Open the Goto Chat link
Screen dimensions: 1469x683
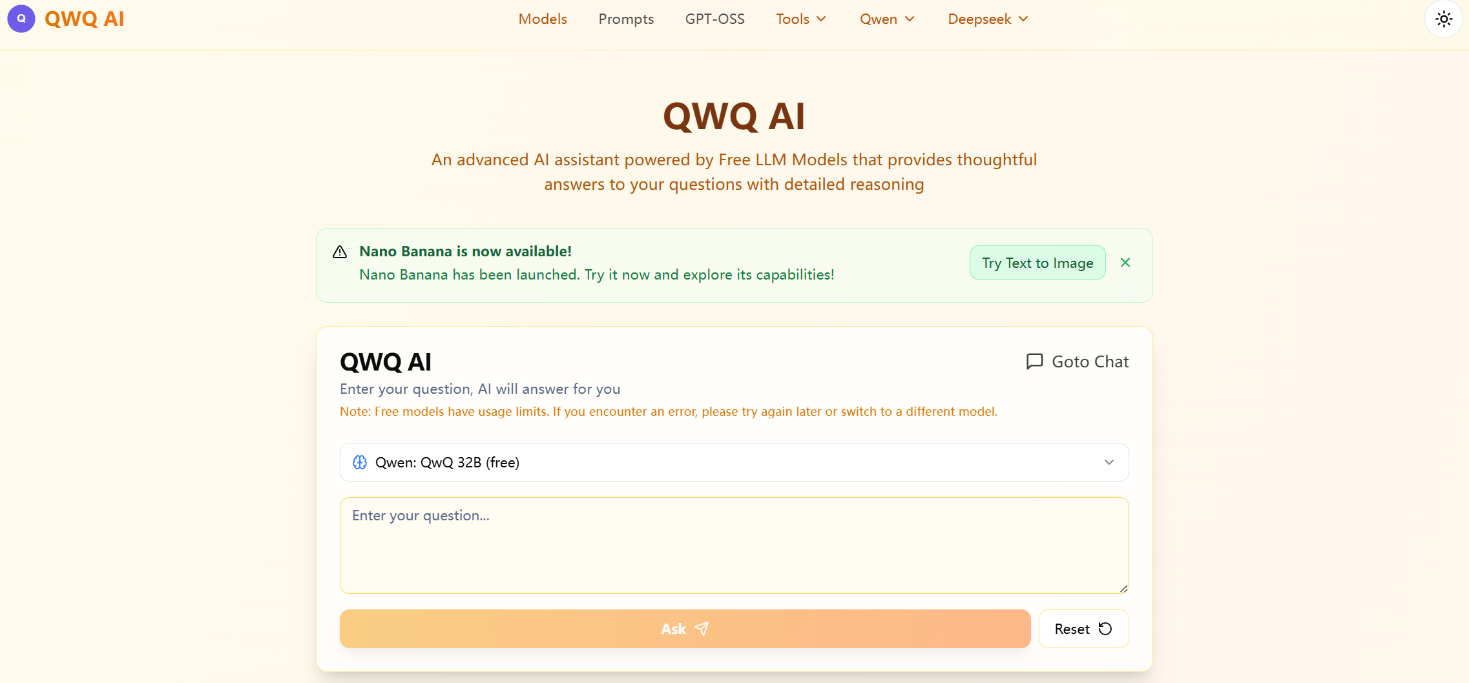(1089, 362)
